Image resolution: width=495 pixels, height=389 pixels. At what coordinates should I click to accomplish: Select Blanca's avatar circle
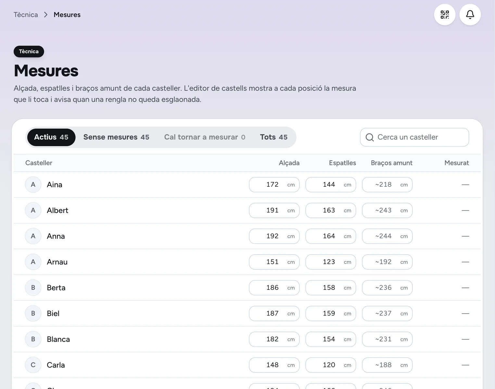click(33, 339)
